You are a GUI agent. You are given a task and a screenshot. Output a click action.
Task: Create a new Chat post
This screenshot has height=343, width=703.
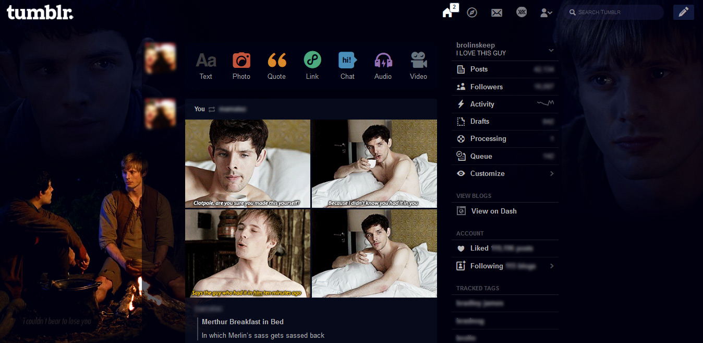coord(347,66)
